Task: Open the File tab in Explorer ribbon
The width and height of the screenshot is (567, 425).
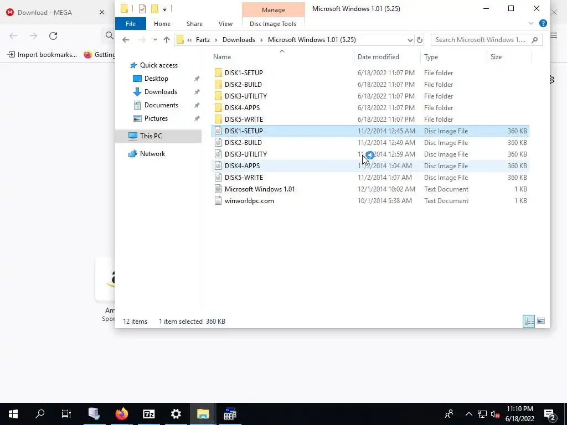Action: coord(131,24)
